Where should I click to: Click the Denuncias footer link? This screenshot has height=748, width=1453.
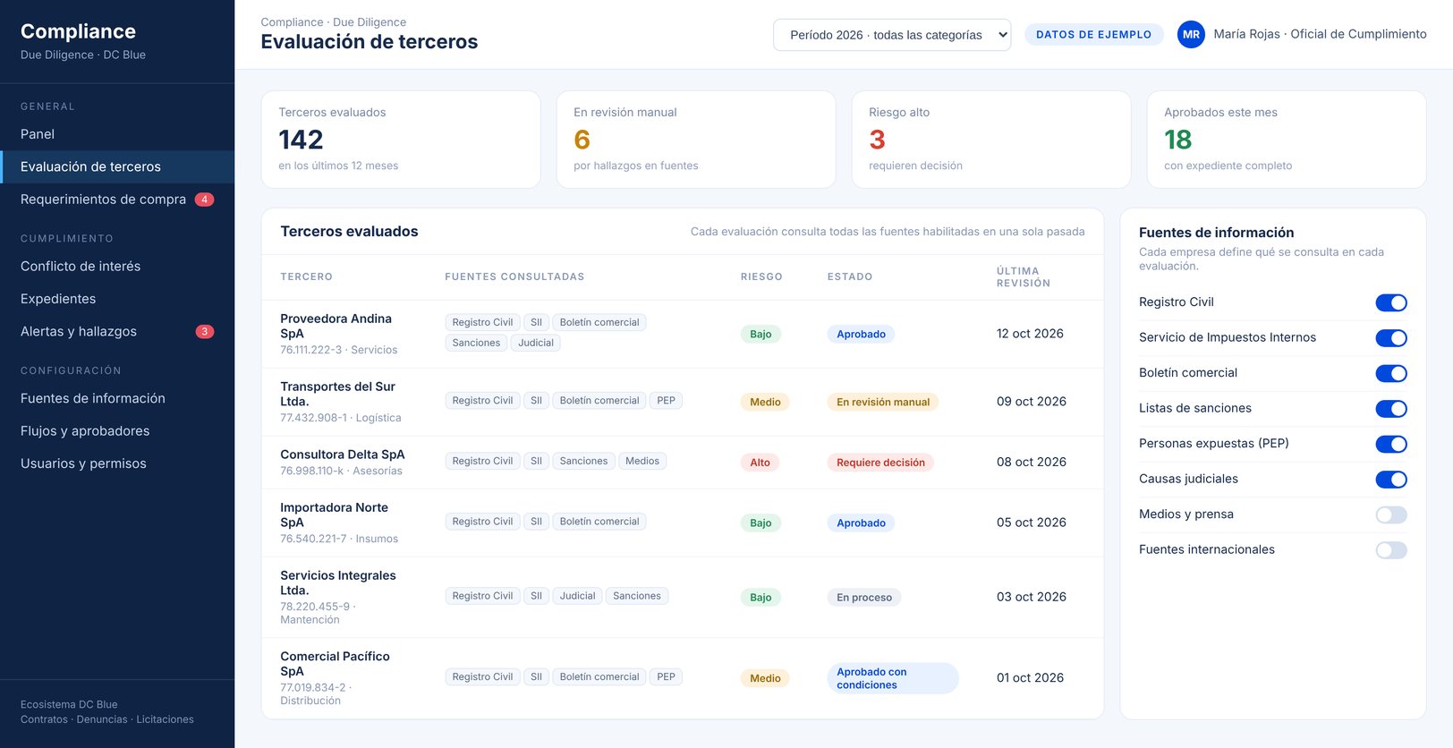click(102, 719)
